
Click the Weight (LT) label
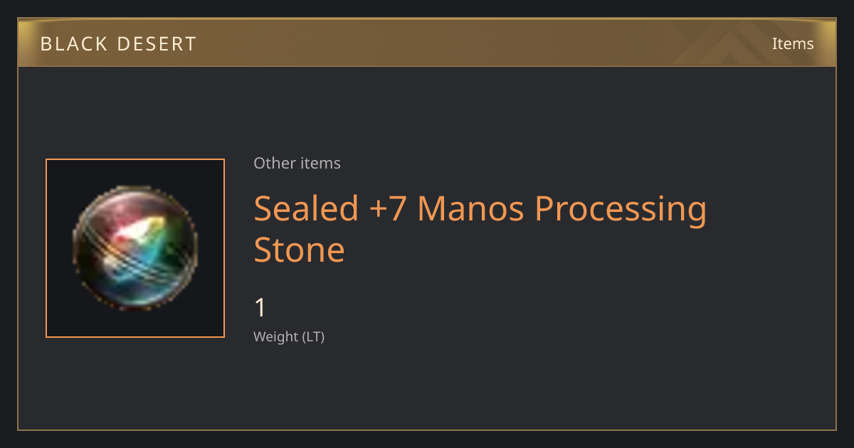coord(289,337)
